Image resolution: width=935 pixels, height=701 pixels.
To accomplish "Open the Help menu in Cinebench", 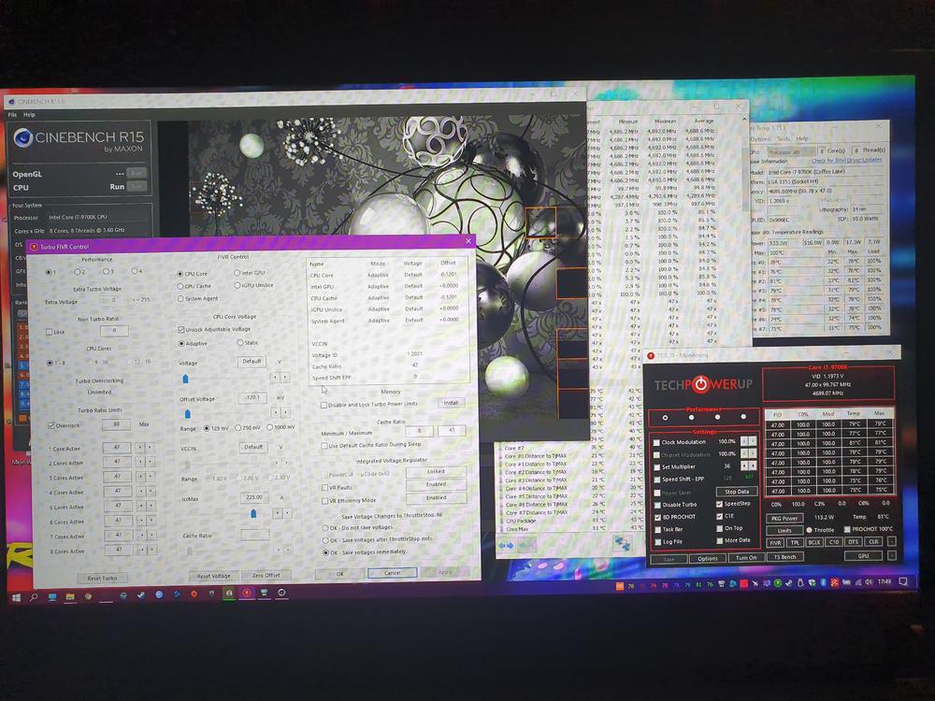I will click(x=29, y=114).
